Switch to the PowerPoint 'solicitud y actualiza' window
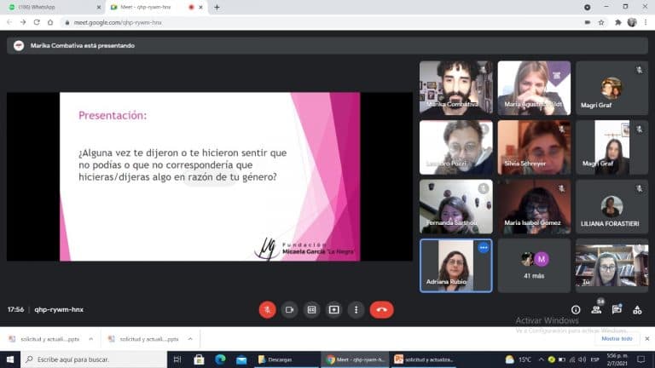655x368 pixels. tap(424, 359)
